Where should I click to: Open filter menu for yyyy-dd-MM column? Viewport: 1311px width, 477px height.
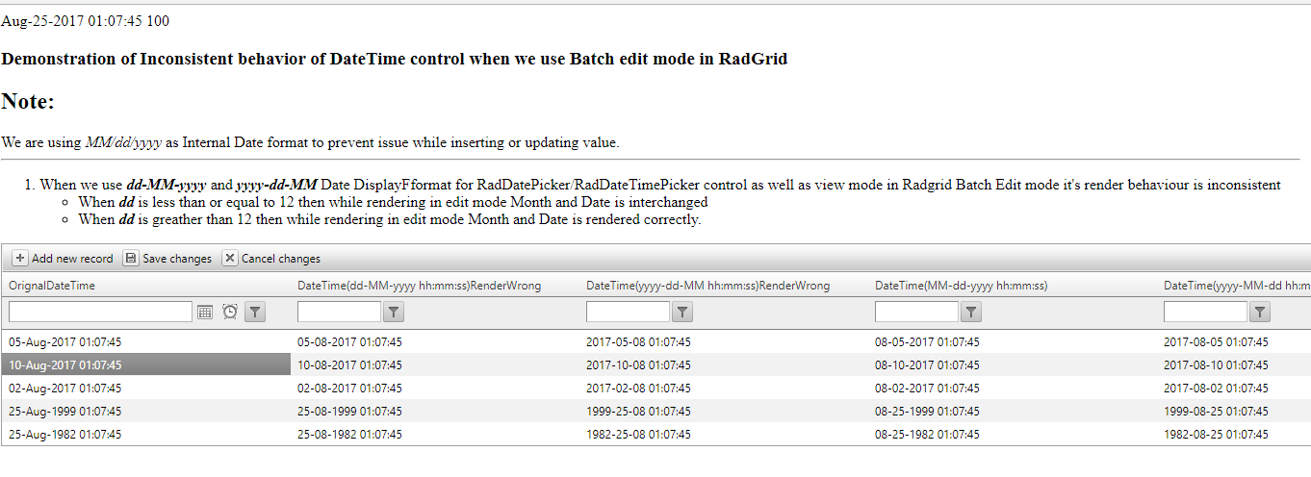pyautogui.click(x=682, y=312)
